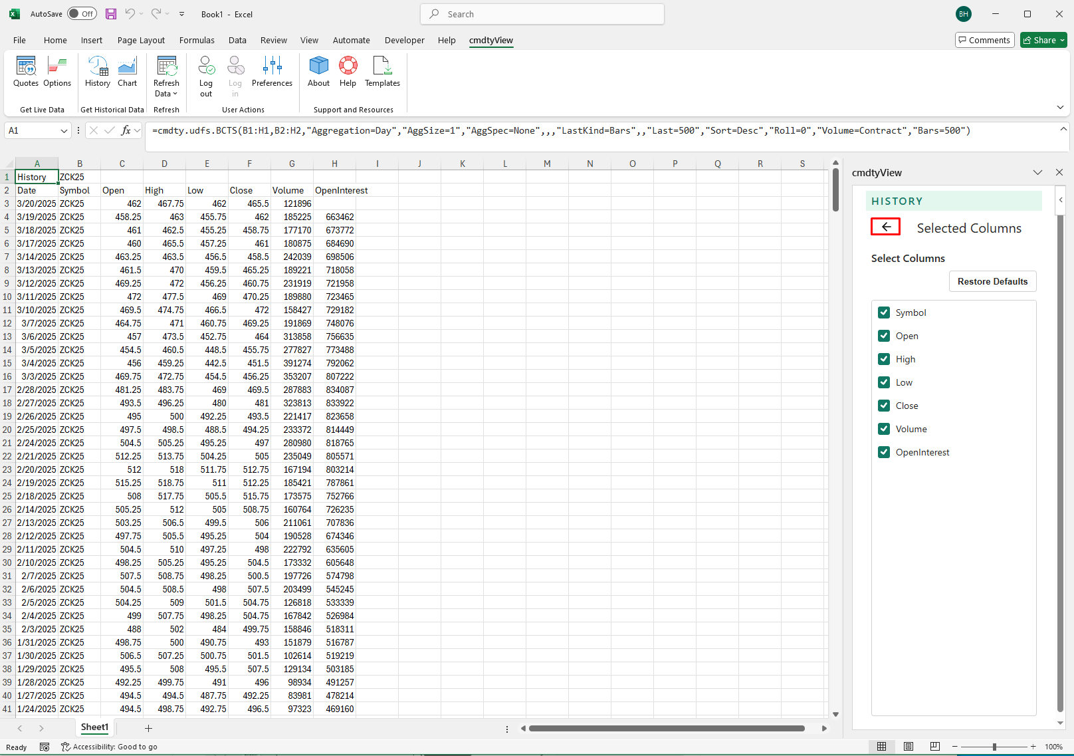Click the Redo arrow

156,14
